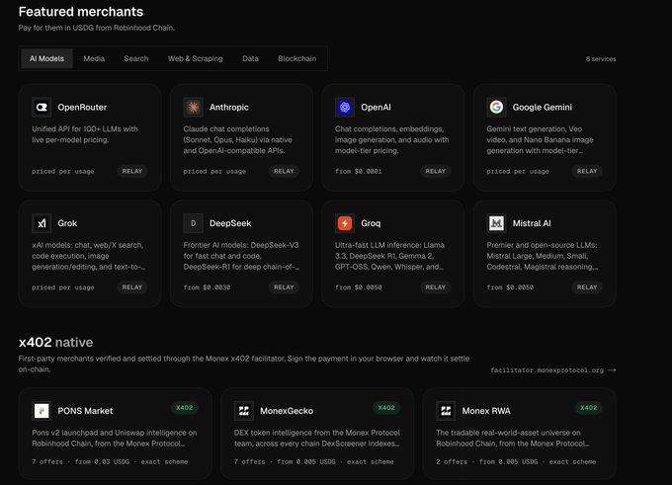The width and height of the screenshot is (672, 485).
Task: Open the Anthropic card title
Action: 229,107
